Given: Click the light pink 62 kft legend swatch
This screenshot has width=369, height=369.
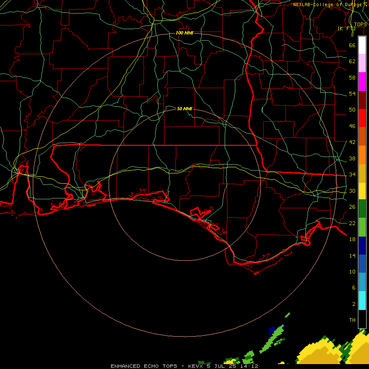Looking at the screenshot, I should tap(362, 63).
